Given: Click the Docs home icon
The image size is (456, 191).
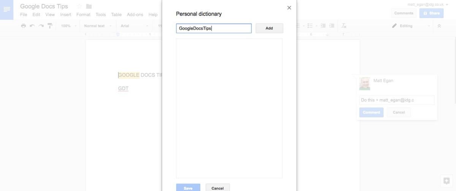Looking at the screenshot, I should click(7, 9).
